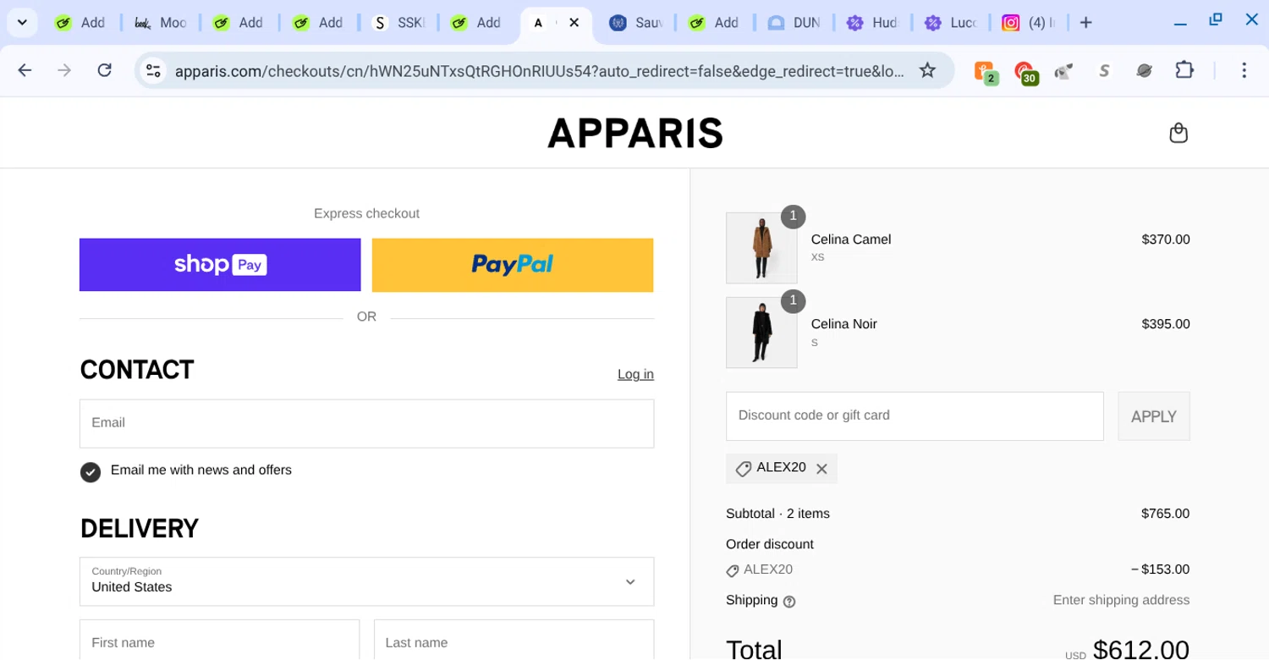Click the APPARIS logo

[x=635, y=133]
